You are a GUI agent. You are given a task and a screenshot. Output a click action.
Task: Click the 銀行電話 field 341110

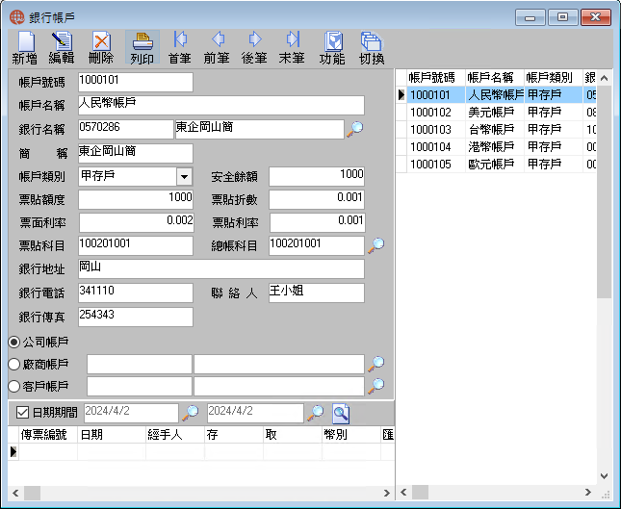tap(136, 293)
